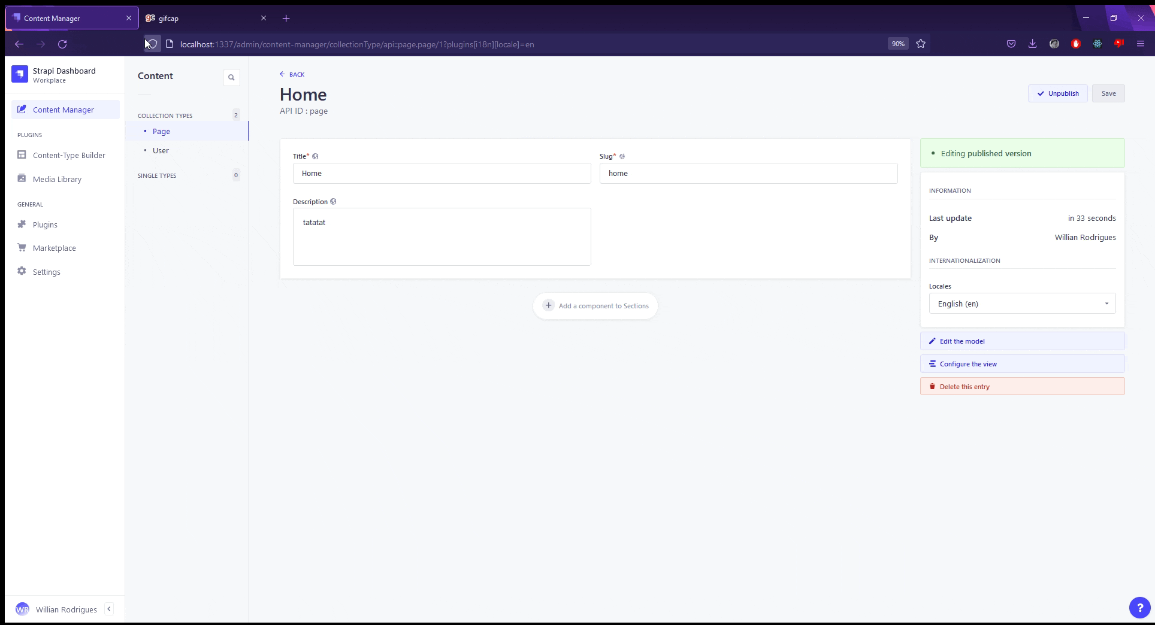Click in the Description textarea
Screen dimensions: 1155x625
click(x=442, y=236)
